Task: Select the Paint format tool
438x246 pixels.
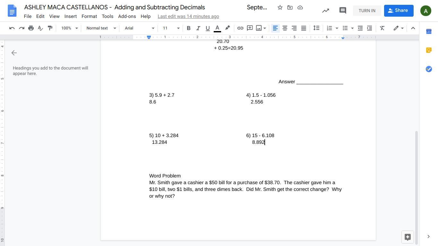Action: [x=50, y=28]
